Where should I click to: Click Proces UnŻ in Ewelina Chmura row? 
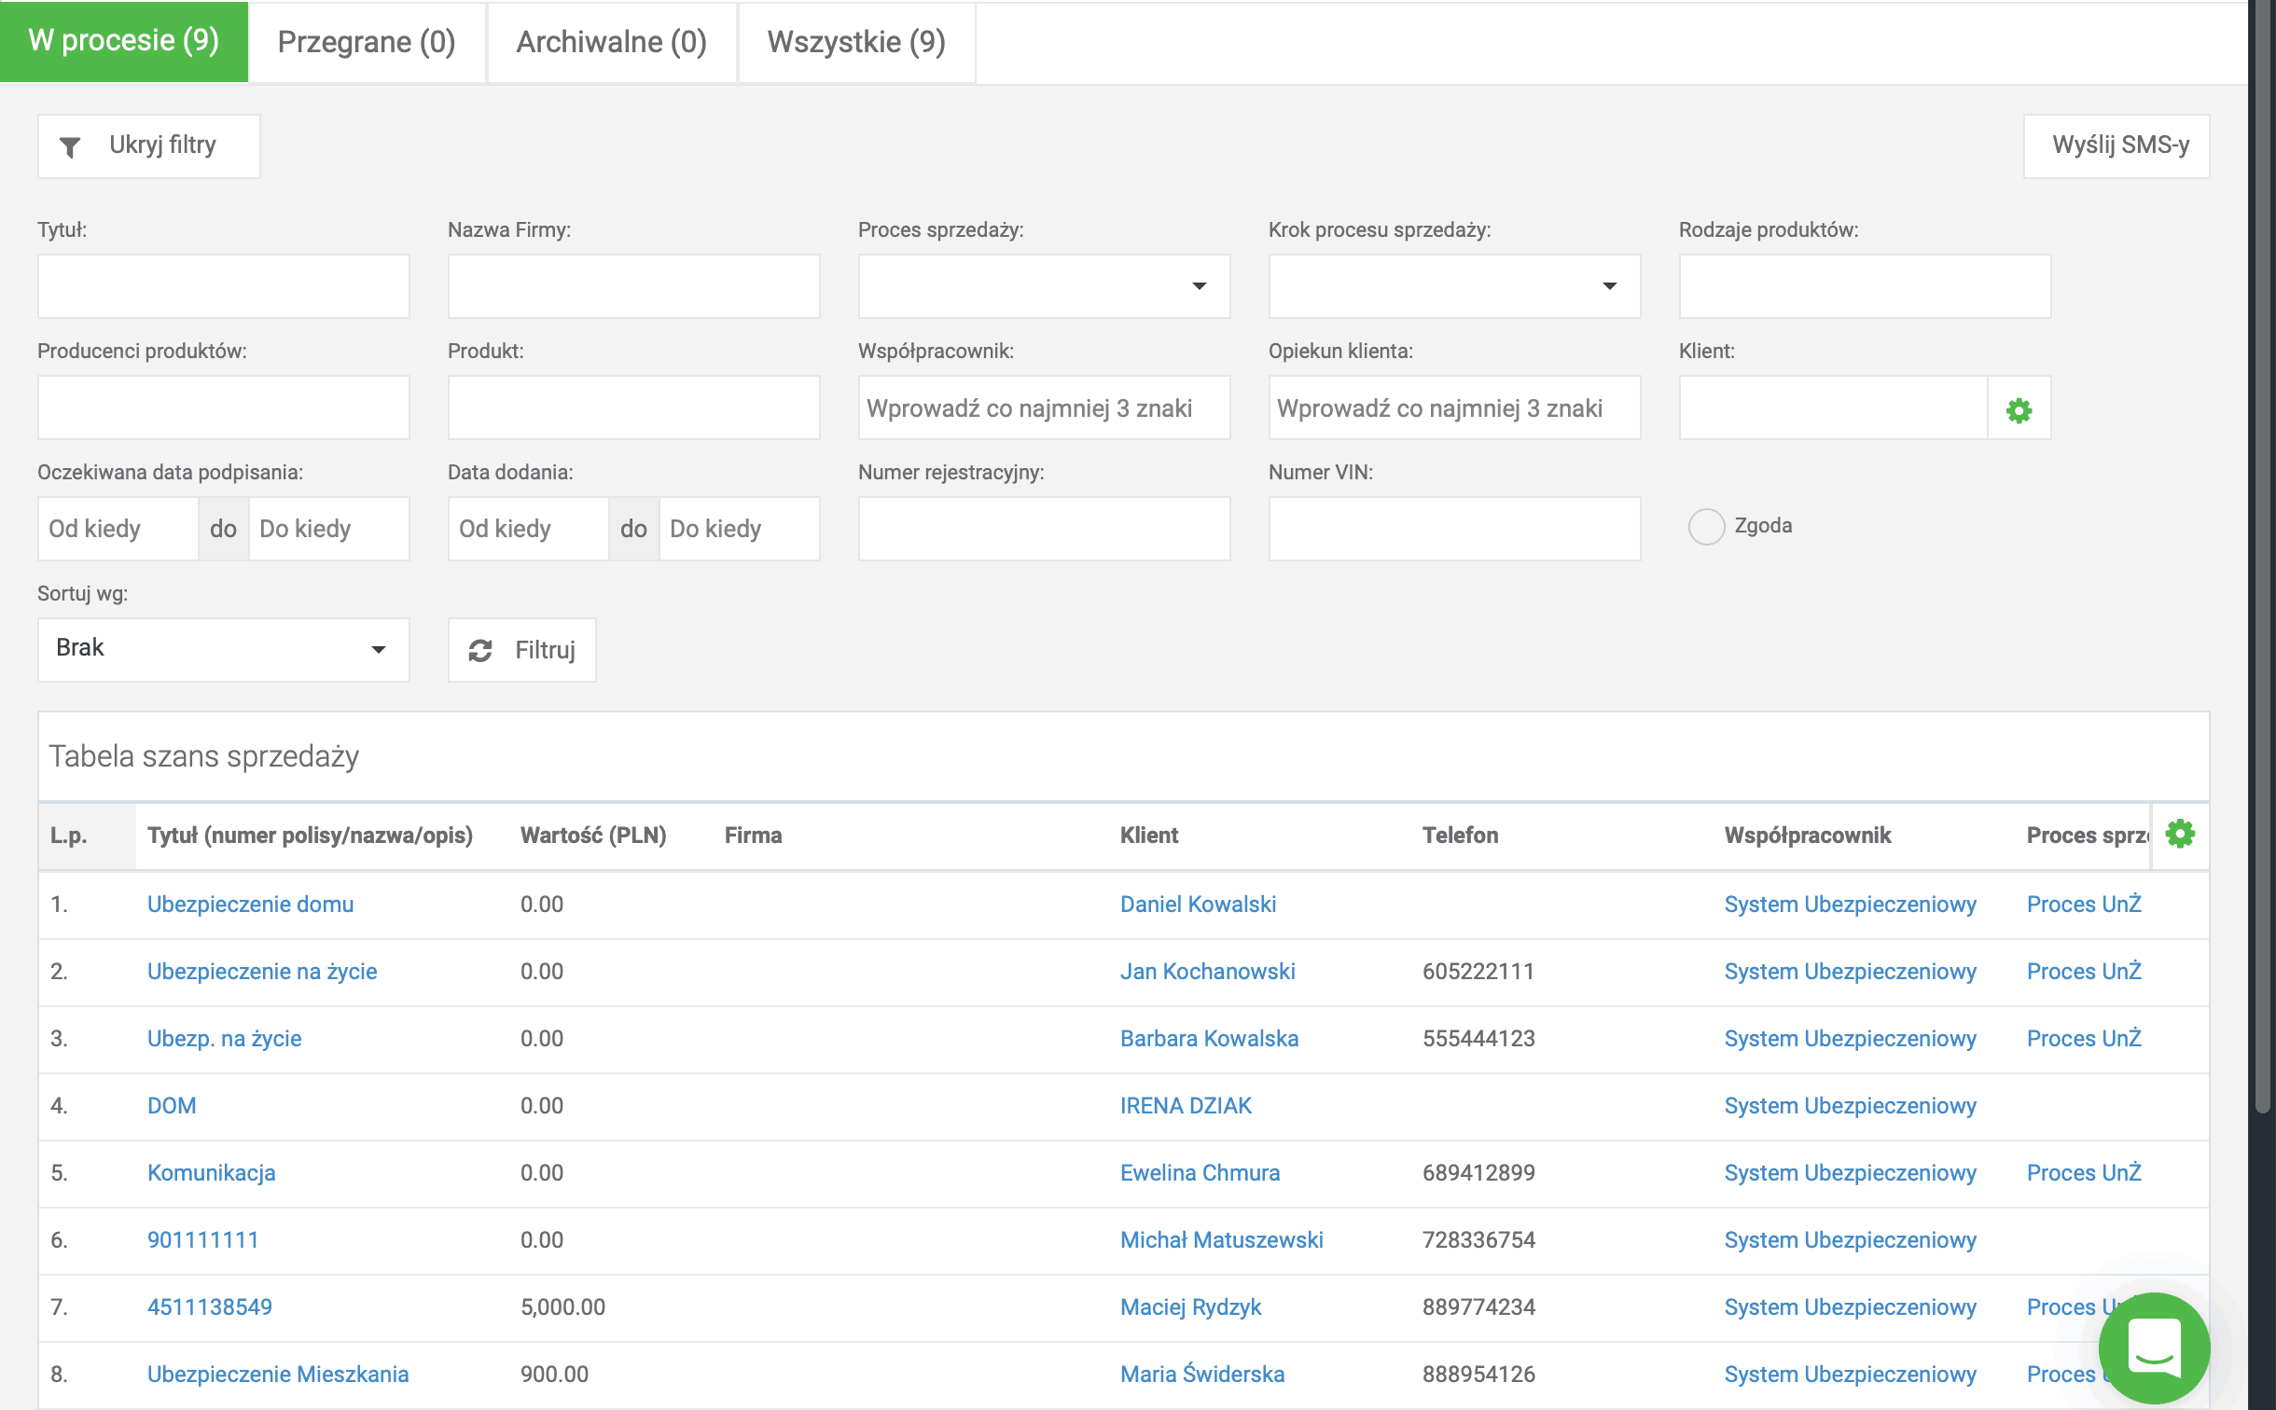point(2084,1173)
